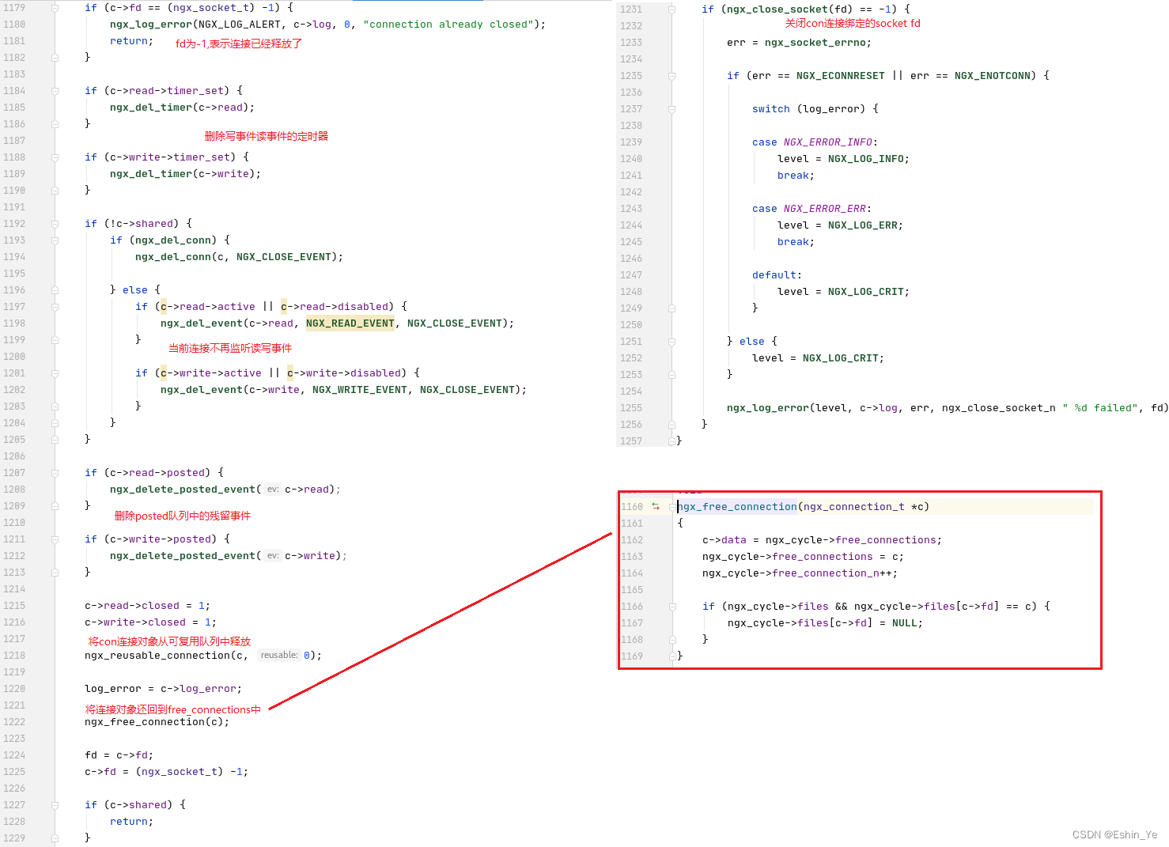Screen dimensions: 1169x847
Task: Collapse the else block fold on line 1251
Action: tap(672, 342)
